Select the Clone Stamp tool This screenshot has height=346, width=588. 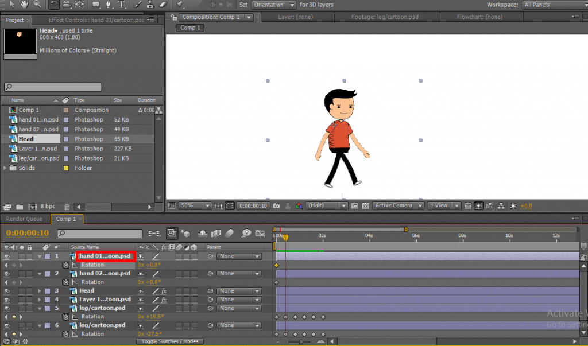click(x=151, y=5)
